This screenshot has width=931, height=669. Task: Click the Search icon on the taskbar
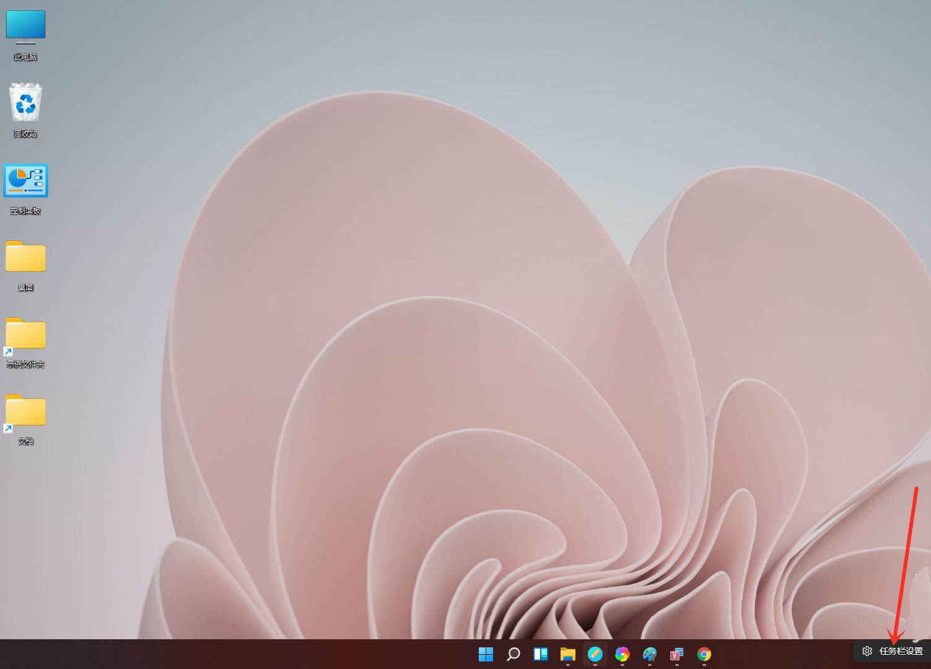pos(513,654)
